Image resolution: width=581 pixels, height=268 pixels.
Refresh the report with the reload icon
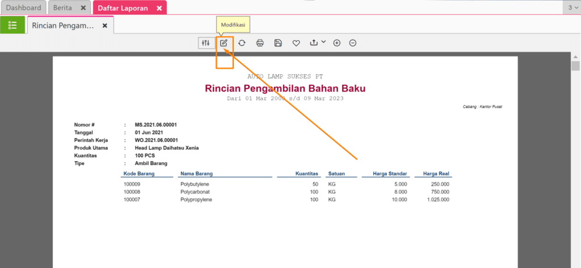[x=242, y=43]
